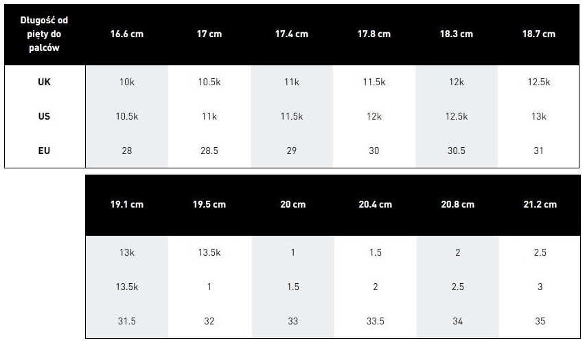Select the US size 3 cell
This screenshot has width=585, height=343.
[540, 287]
